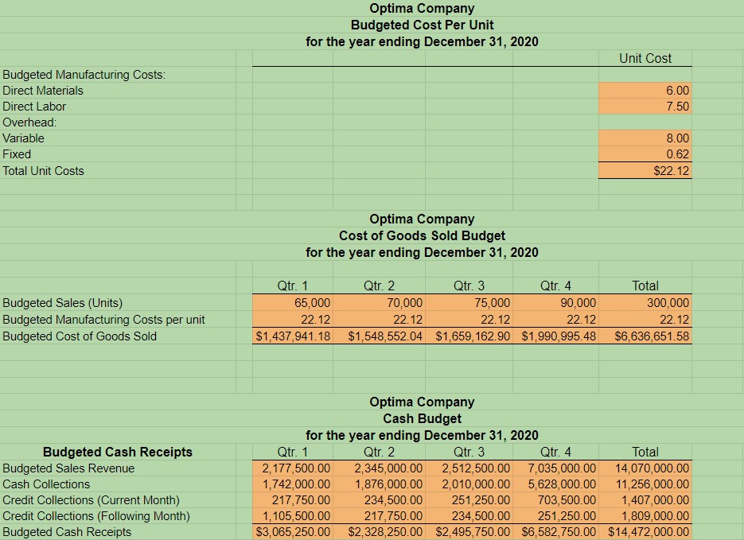744x540 pixels.
Task: Click the Direct Labor cost value 7.50
Action: (645, 106)
